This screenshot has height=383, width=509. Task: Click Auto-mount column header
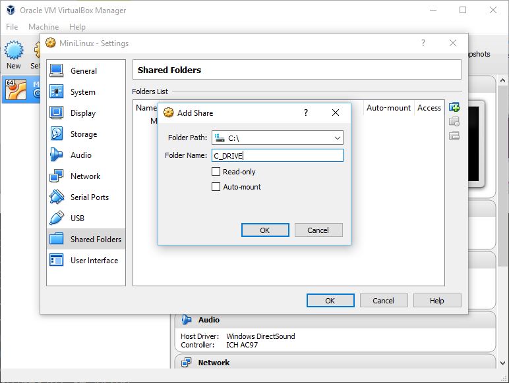tap(388, 107)
